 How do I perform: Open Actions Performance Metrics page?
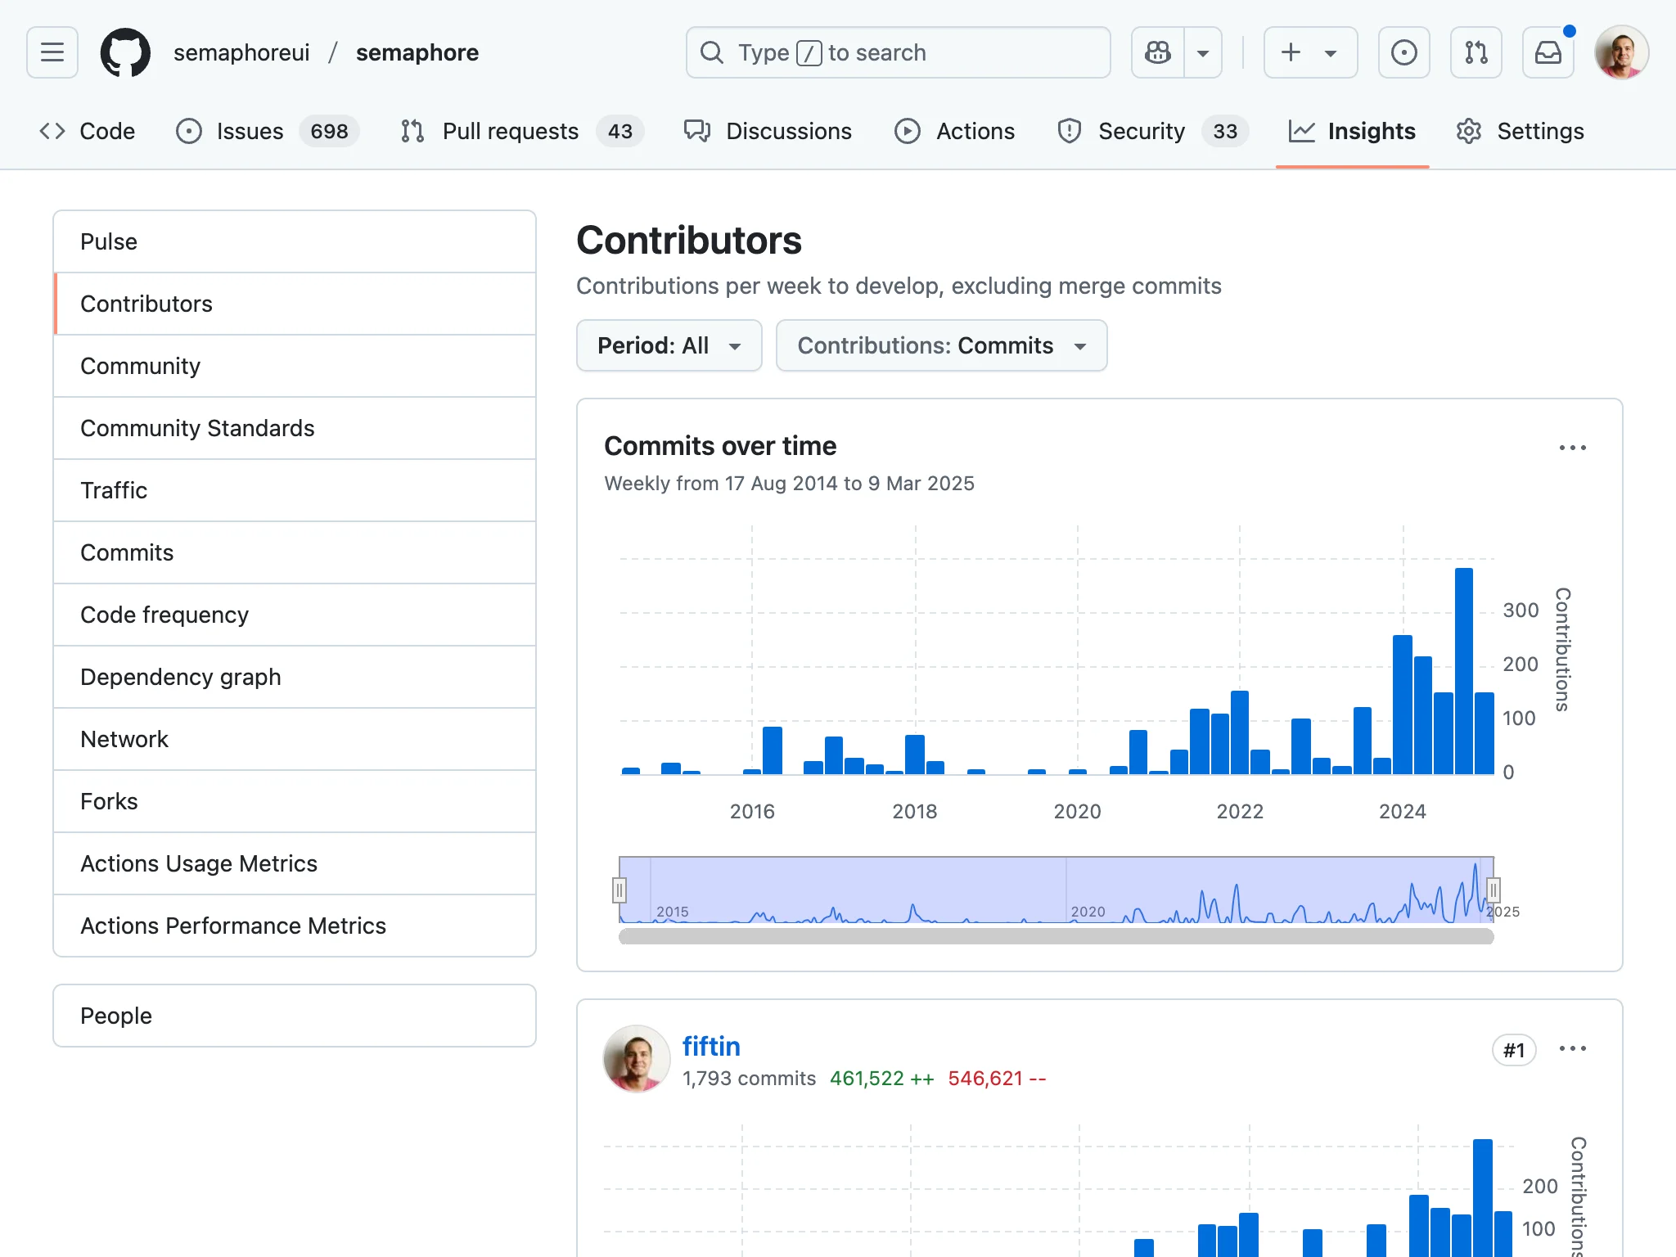(295, 926)
